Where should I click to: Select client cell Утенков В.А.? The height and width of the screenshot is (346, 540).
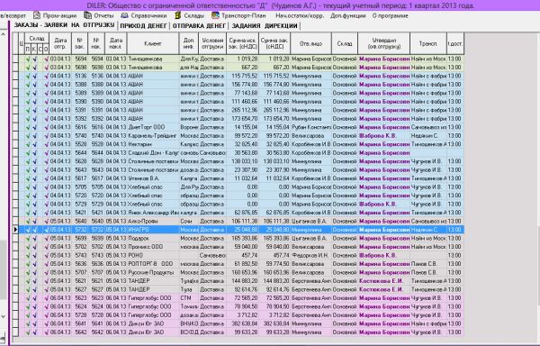pyautogui.click(x=153, y=178)
